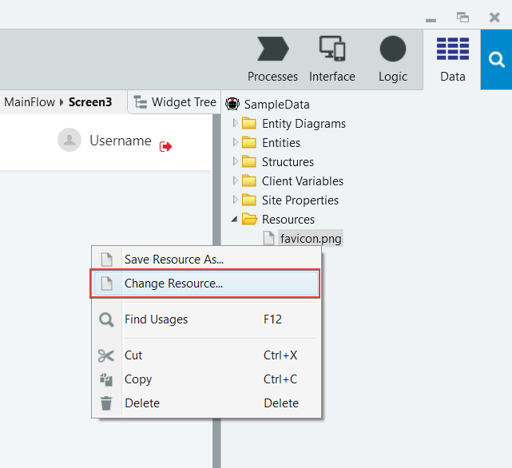Select the Client Variables folder
The width and height of the screenshot is (512, 468).
coord(303,181)
